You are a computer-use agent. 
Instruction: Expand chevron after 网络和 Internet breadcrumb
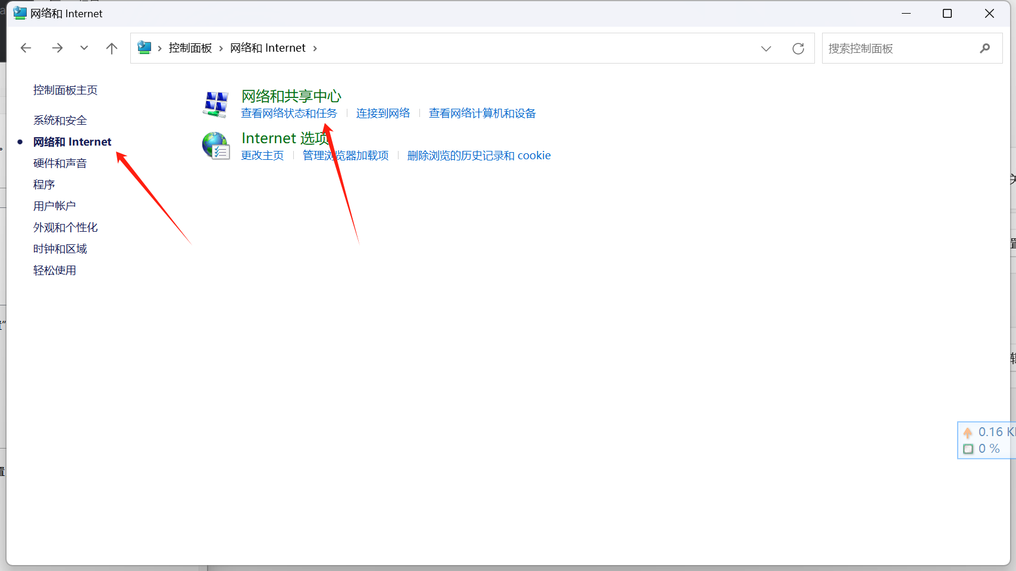click(x=315, y=49)
